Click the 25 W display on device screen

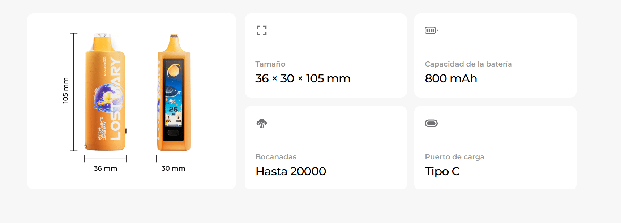(x=174, y=110)
